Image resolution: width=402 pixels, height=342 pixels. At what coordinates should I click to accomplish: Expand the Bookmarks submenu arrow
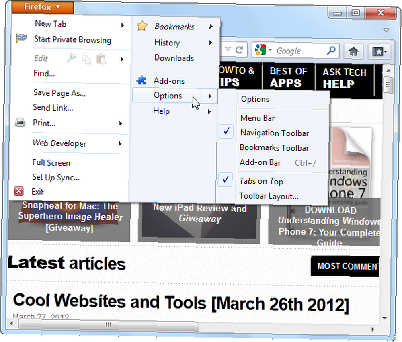point(211,27)
